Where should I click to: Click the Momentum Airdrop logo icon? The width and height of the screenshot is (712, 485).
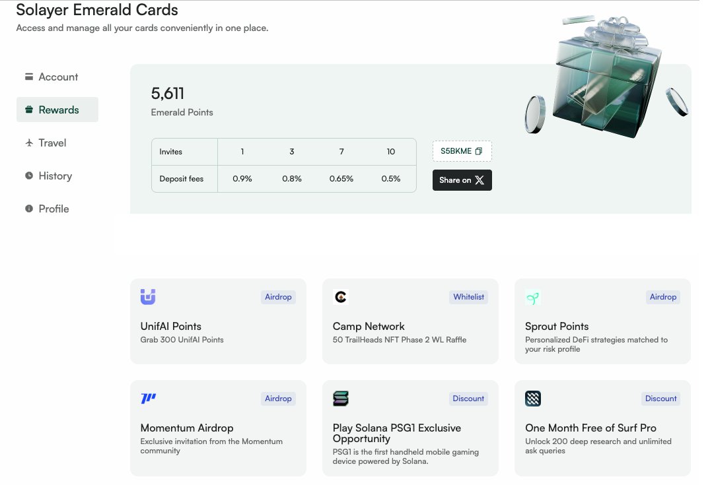[x=147, y=399]
